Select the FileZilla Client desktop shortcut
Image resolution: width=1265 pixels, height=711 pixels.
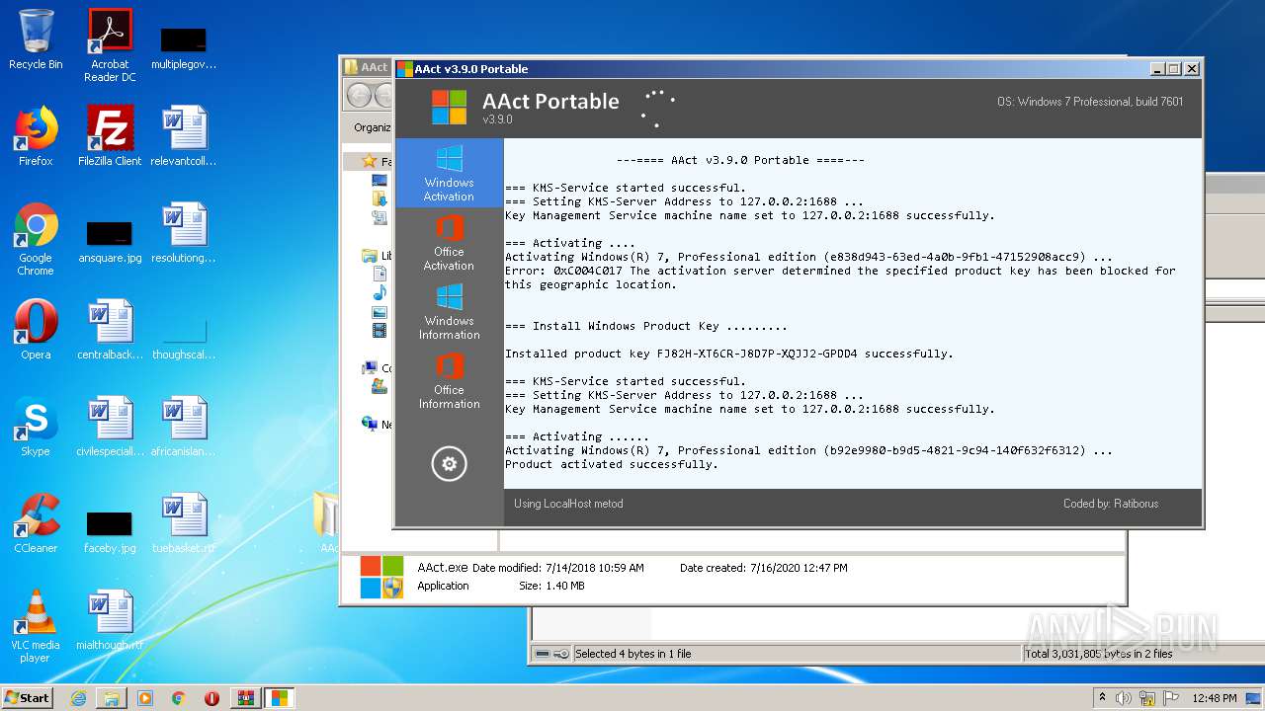tap(110, 135)
